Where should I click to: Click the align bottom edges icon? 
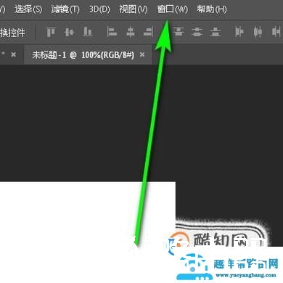87,32
